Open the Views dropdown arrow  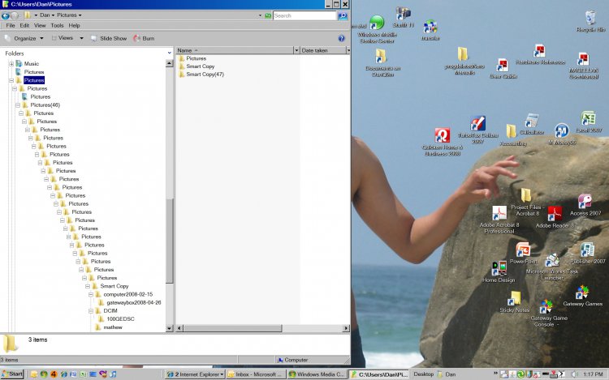(x=81, y=38)
